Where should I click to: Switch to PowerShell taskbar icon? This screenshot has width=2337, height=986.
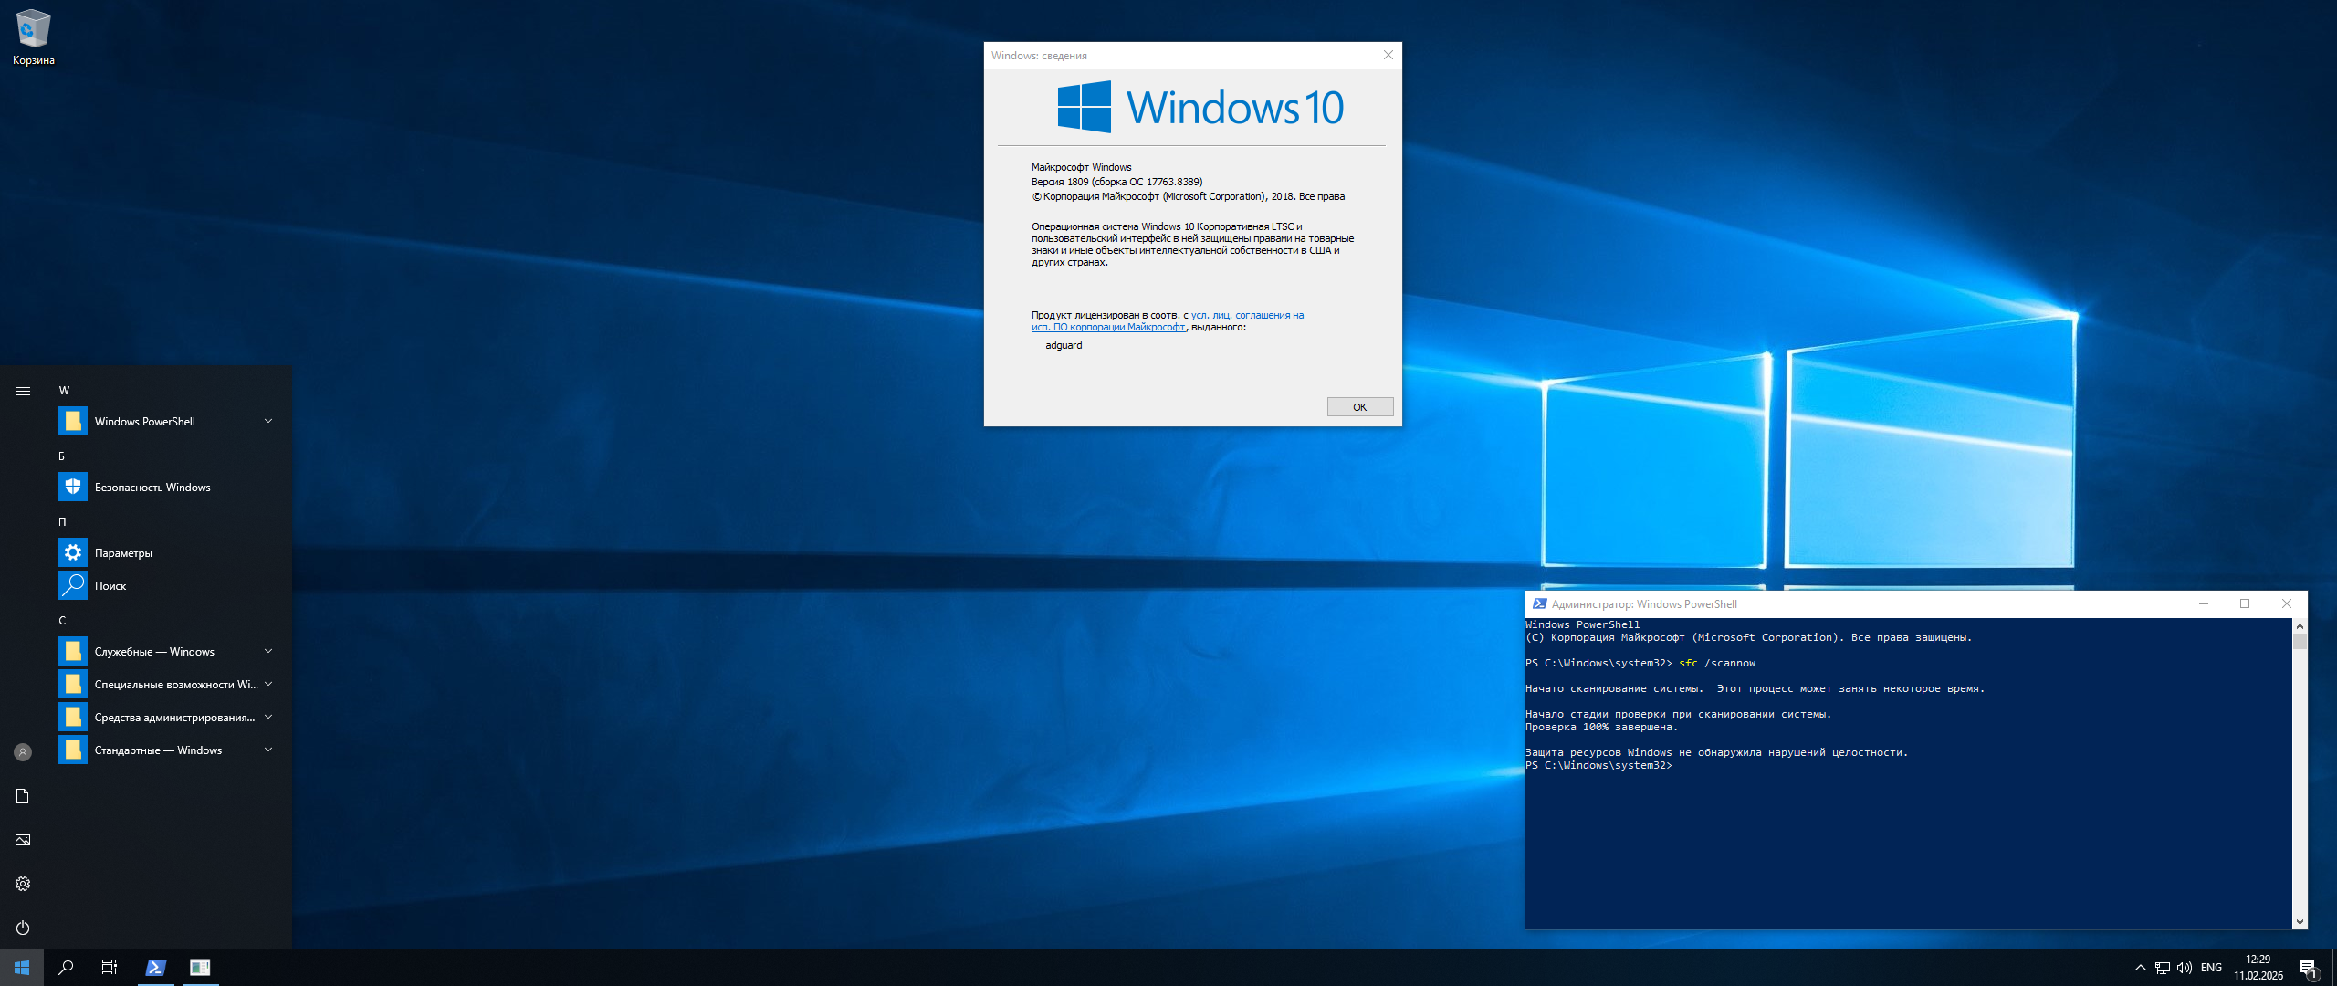click(x=156, y=968)
